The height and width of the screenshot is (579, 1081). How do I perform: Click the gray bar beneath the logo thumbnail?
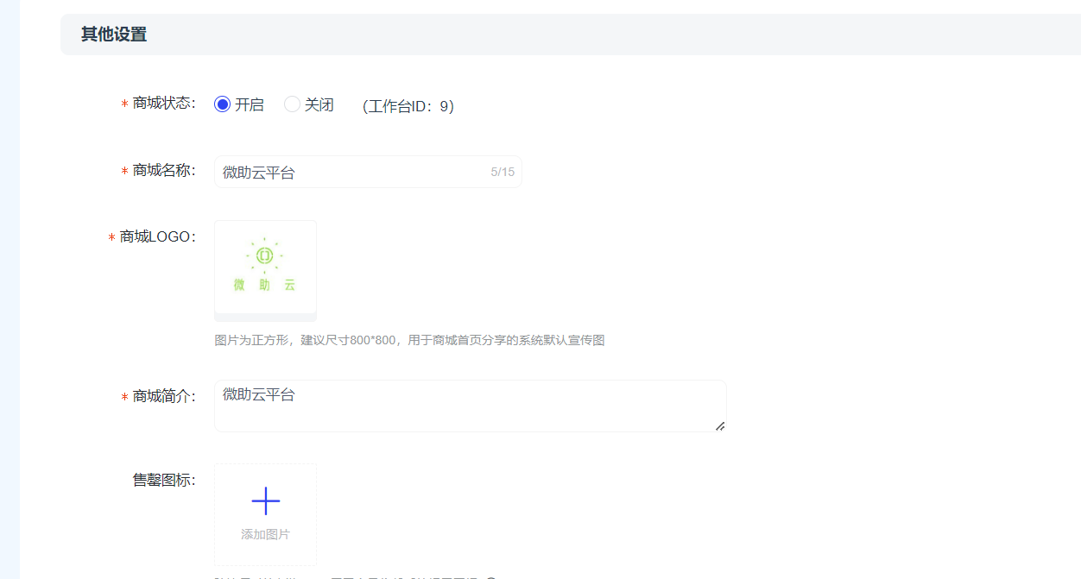265,318
